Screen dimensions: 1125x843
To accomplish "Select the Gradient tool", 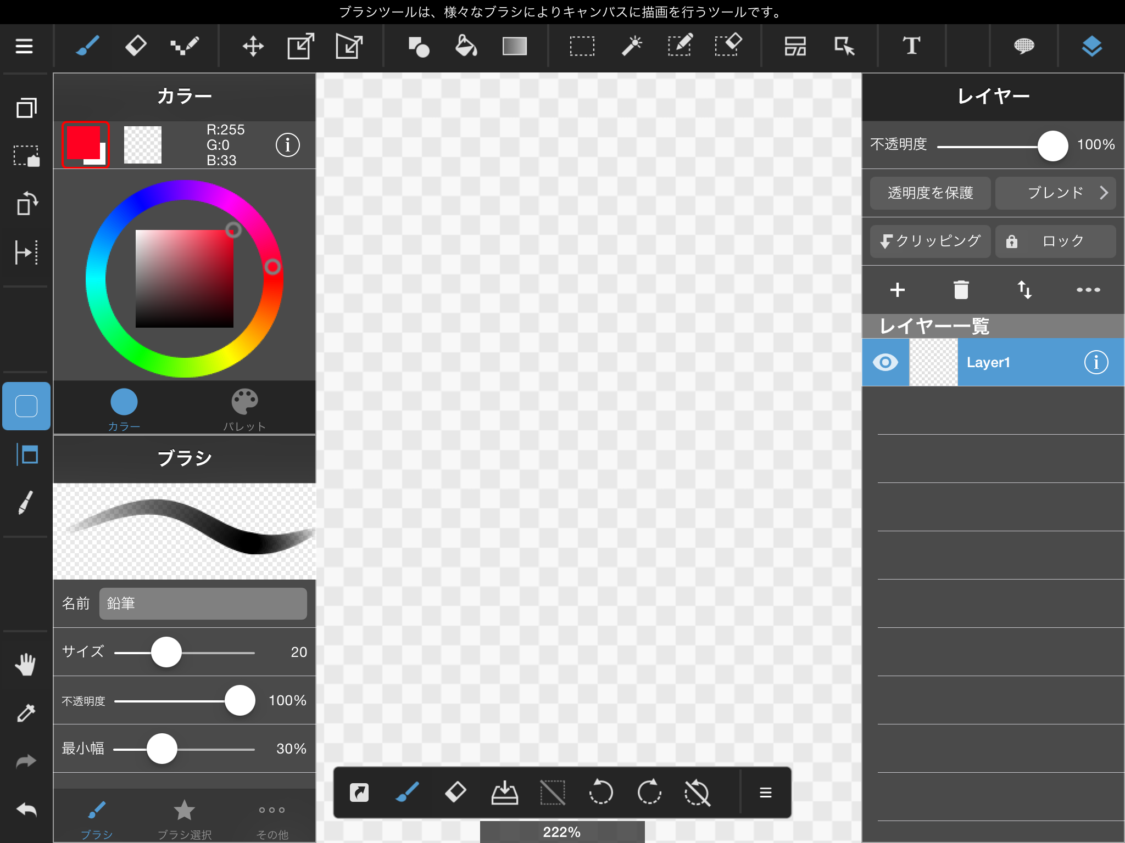I will click(x=514, y=46).
